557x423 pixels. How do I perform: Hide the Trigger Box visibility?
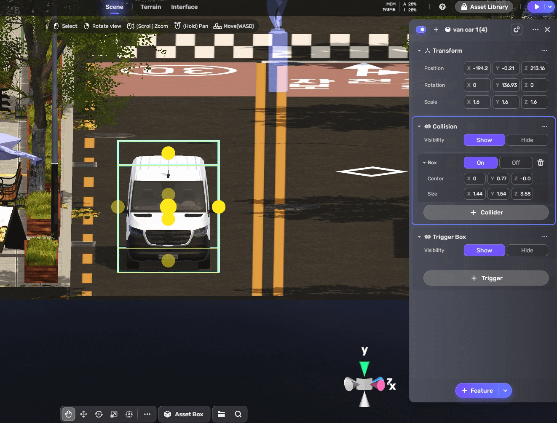click(527, 250)
